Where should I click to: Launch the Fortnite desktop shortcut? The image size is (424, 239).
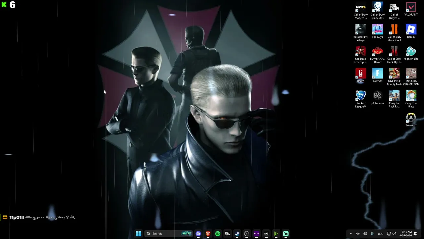point(378,76)
